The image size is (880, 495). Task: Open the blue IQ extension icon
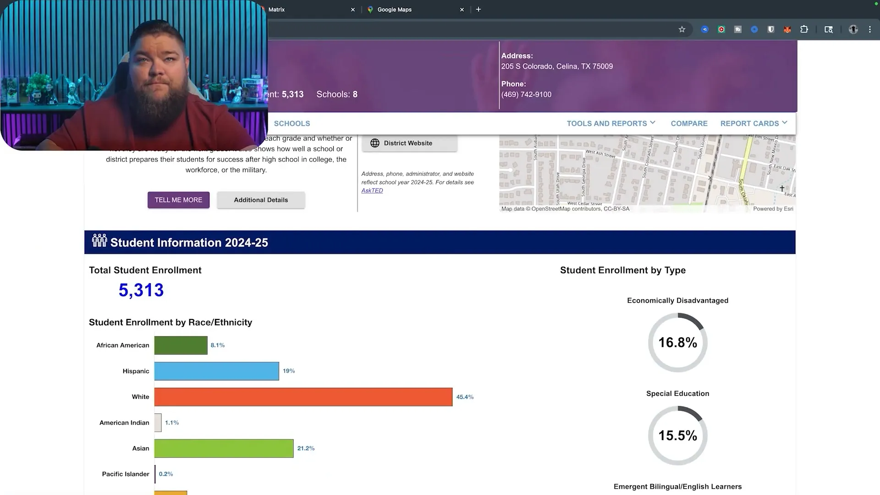pyautogui.click(x=705, y=29)
